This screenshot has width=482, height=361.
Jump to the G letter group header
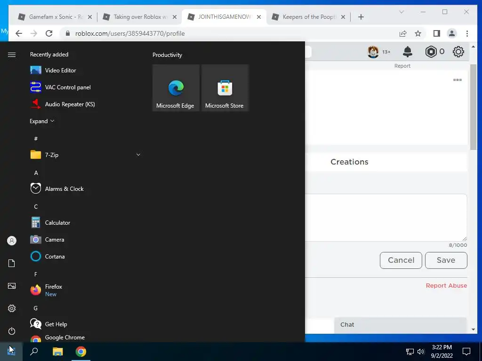36,308
